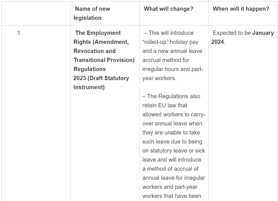Click the bold "The Employment" title text

tap(98, 33)
